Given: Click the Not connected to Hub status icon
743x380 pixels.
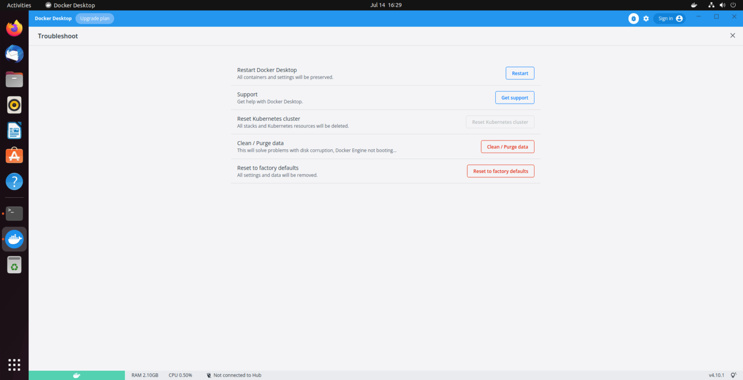Looking at the screenshot, I should (x=208, y=375).
